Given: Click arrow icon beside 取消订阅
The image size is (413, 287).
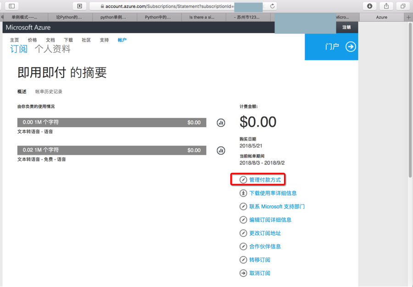Looking at the screenshot, I should [x=243, y=273].
